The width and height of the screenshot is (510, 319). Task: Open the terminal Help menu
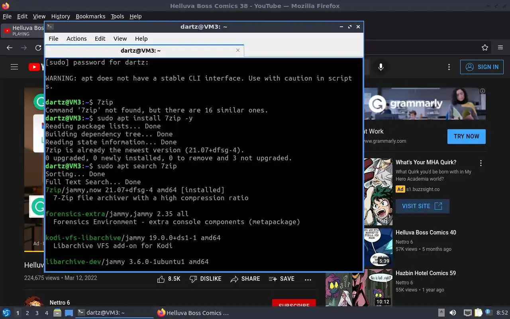pos(141,39)
